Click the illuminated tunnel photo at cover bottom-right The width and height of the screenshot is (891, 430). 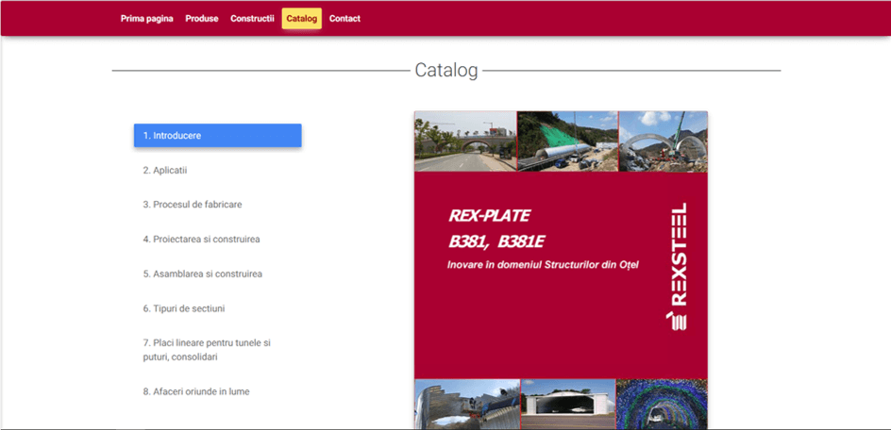pos(661,405)
